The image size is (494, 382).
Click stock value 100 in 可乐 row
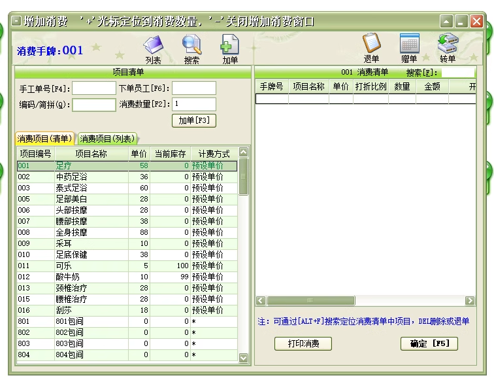[x=182, y=266]
